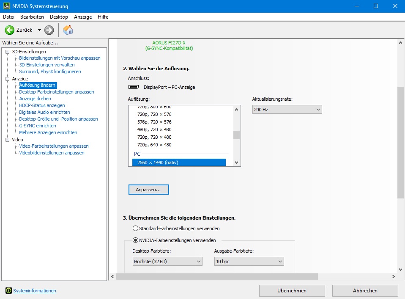Open the Bearbeiten menu

[32, 17]
